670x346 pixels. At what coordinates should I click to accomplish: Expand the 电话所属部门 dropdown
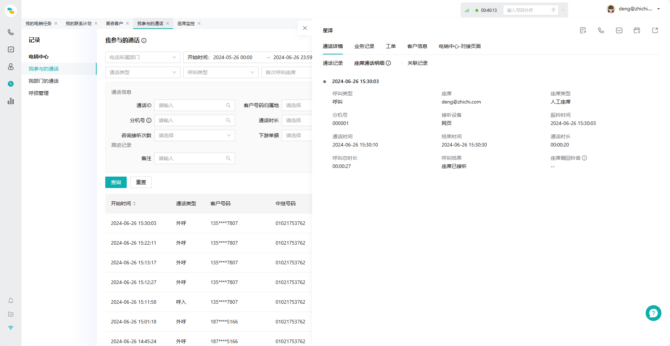(x=143, y=57)
